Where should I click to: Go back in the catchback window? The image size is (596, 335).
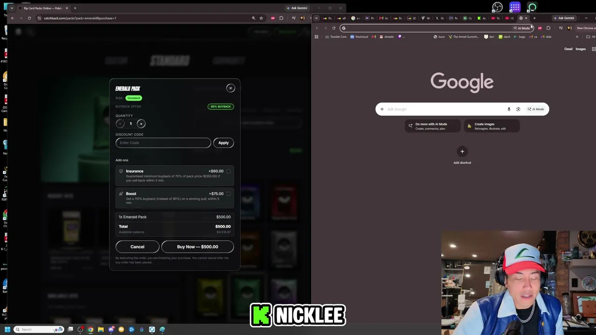(13, 18)
